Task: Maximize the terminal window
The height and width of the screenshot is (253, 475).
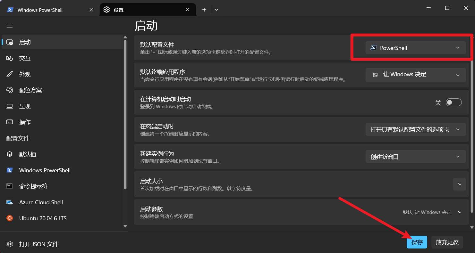Action: click(447, 8)
